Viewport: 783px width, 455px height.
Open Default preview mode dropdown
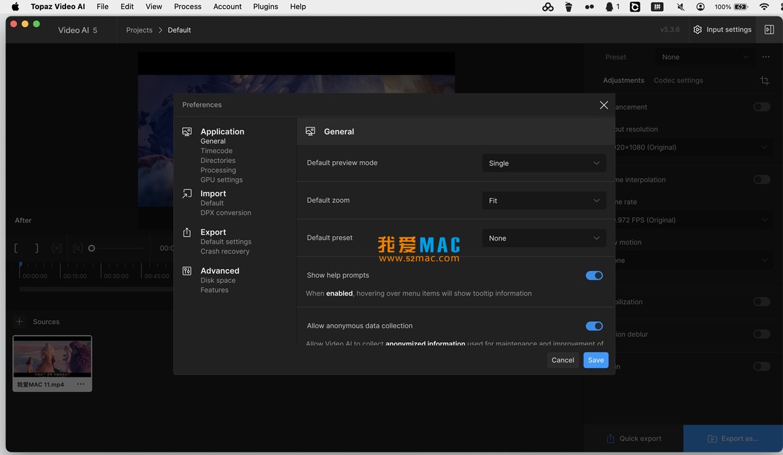click(544, 163)
